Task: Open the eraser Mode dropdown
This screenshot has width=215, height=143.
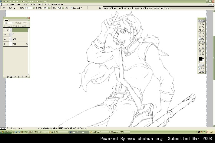Action: click(x=33, y=8)
